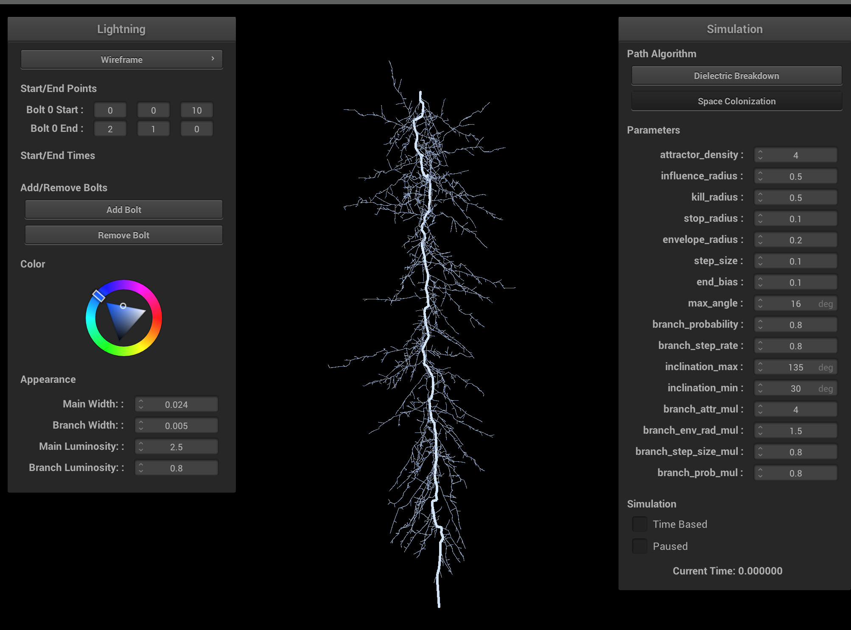Click the Bolt 0 Start Z field
The image size is (851, 630).
(196, 110)
